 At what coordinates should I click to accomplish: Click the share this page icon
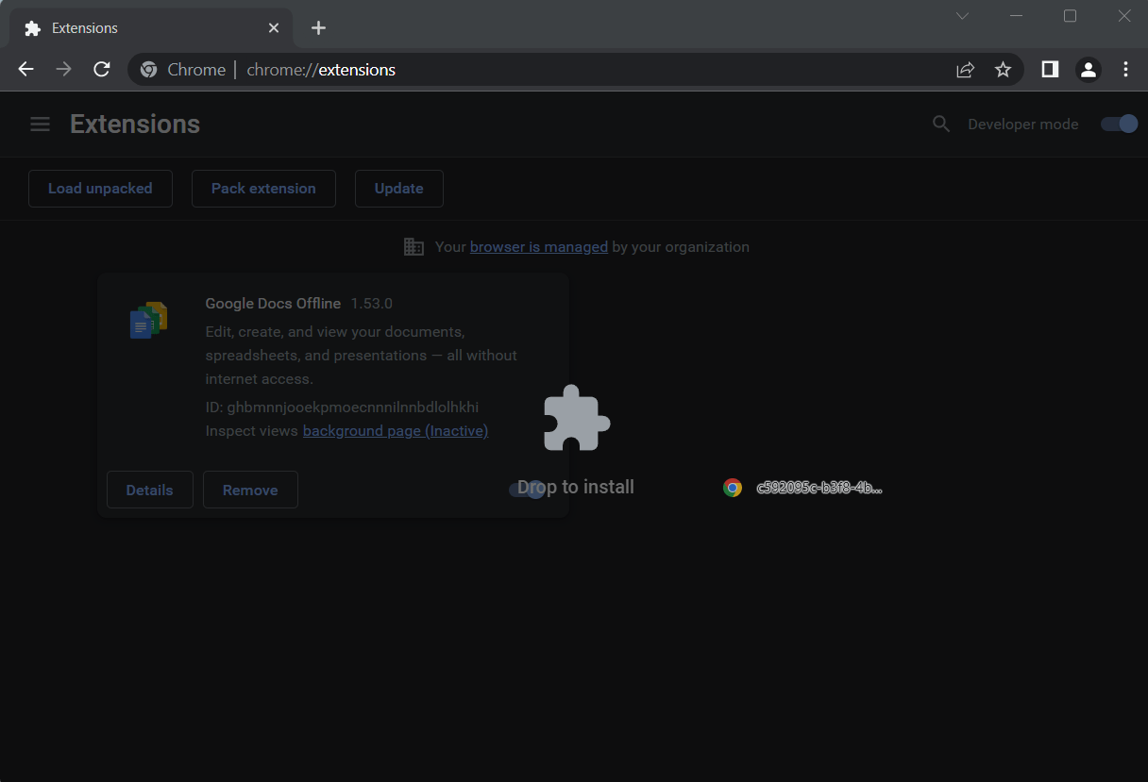pos(965,70)
